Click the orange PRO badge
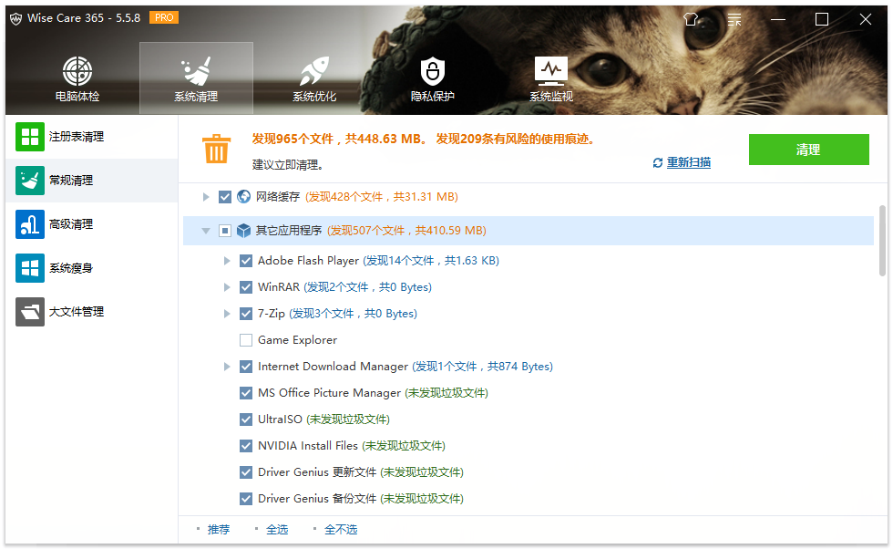The height and width of the screenshot is (549, 893). 164,17
